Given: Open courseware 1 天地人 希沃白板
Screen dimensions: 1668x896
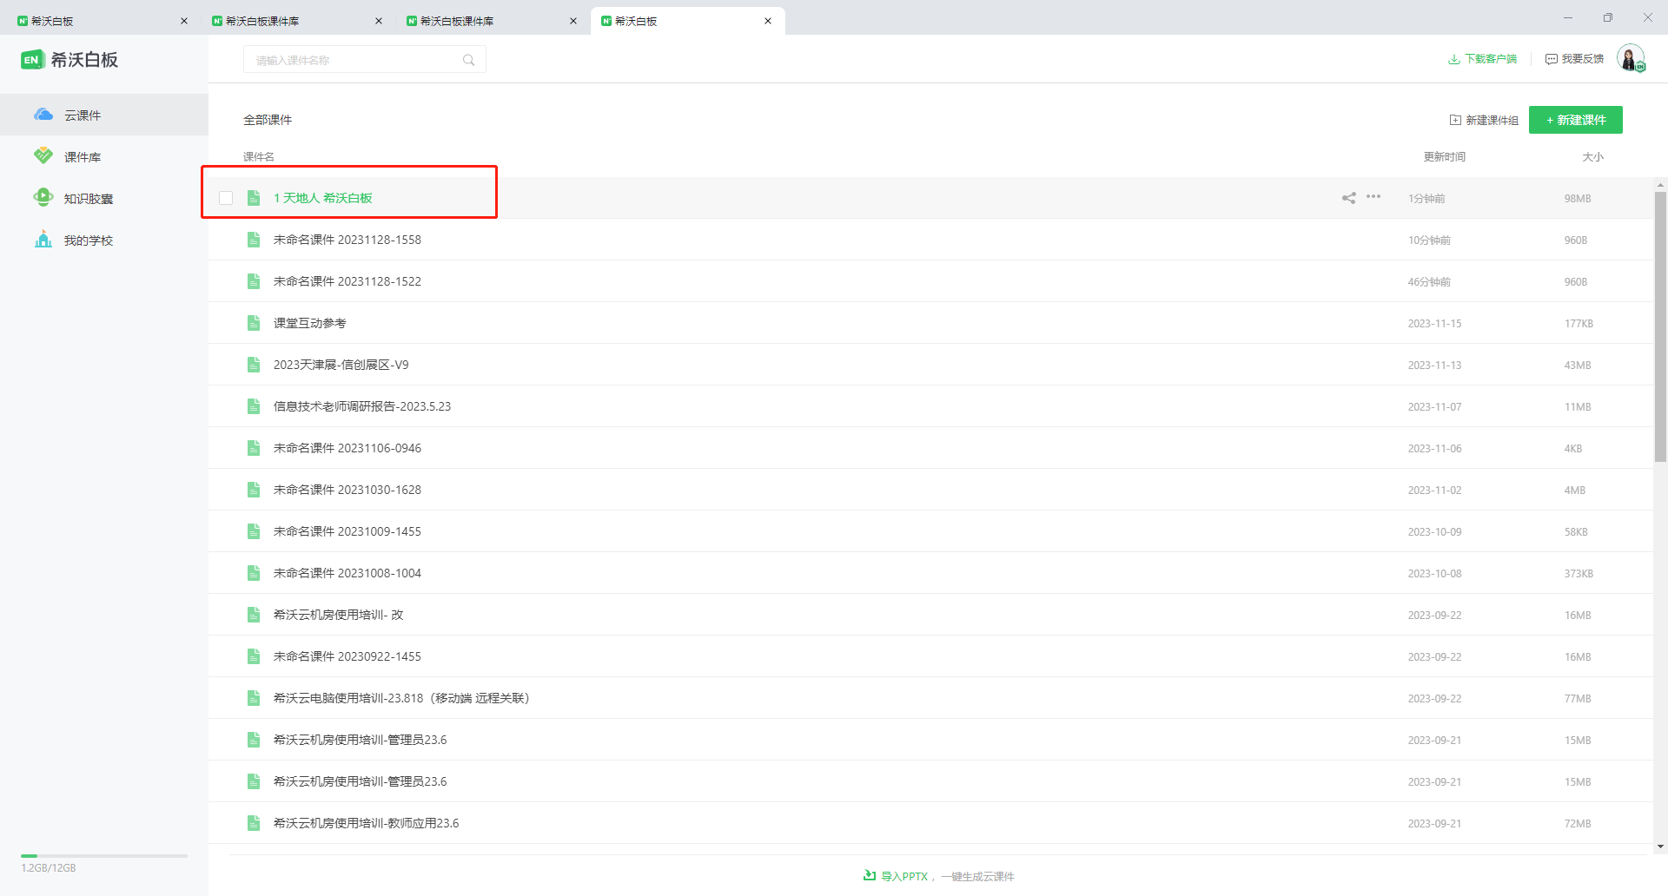Looking at the screenshot, I should tap(322, 198).
